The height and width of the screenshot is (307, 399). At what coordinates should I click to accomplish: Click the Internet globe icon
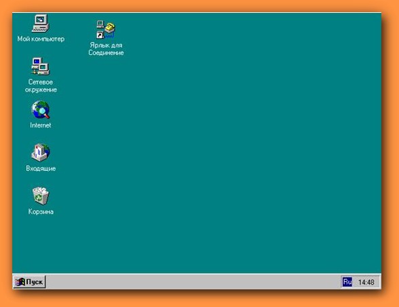coord(41,110)
